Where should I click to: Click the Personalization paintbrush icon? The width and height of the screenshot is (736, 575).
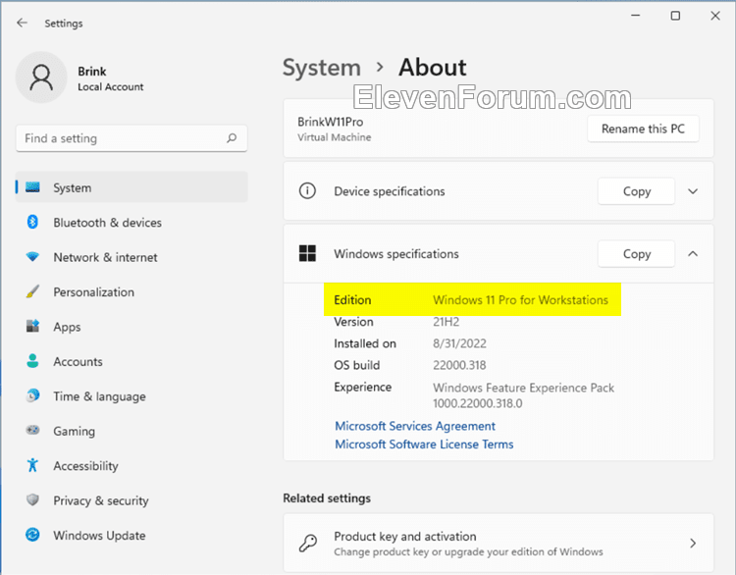pos(32,291)
